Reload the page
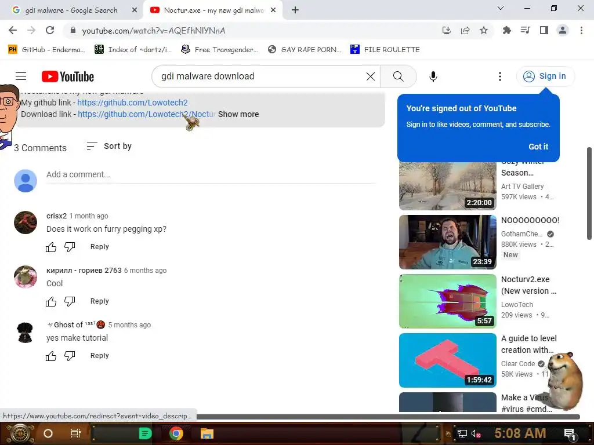The width and height of the screenshot is (594, 445). point(50,30)
